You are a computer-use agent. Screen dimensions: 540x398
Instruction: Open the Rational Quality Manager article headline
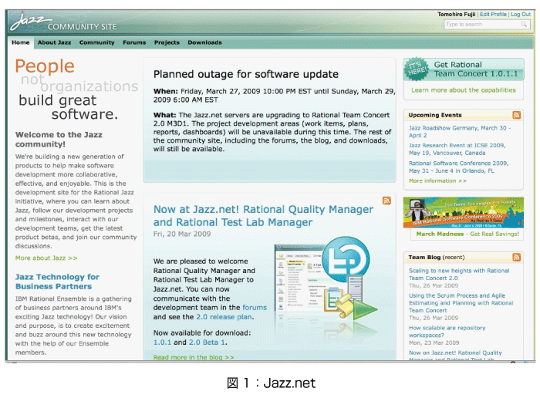(x=263, y=216)
